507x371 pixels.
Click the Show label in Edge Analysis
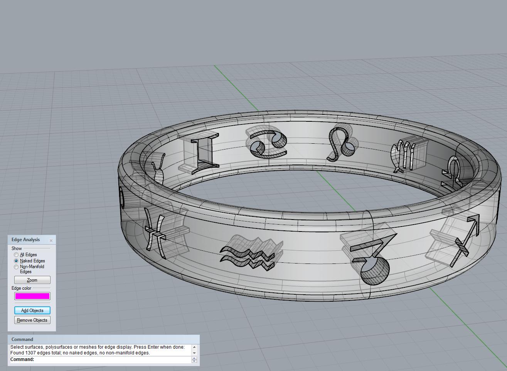(x=17, y=248)
